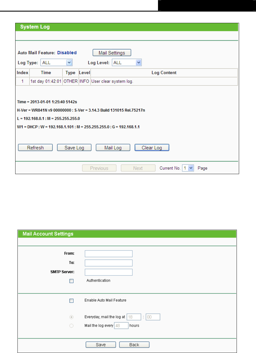Click the minutes field showing 00
This screenshot has width=256, height=353.
153,317
